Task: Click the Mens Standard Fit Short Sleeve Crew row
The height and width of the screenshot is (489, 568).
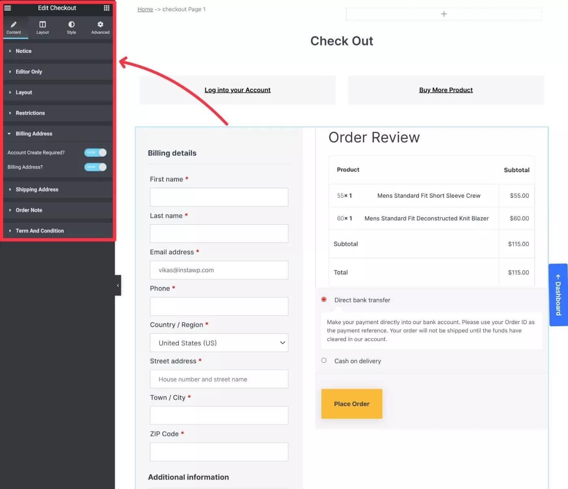Action: click(431, 196)
